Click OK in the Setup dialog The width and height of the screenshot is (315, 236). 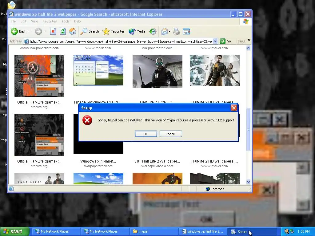(146, 134)
